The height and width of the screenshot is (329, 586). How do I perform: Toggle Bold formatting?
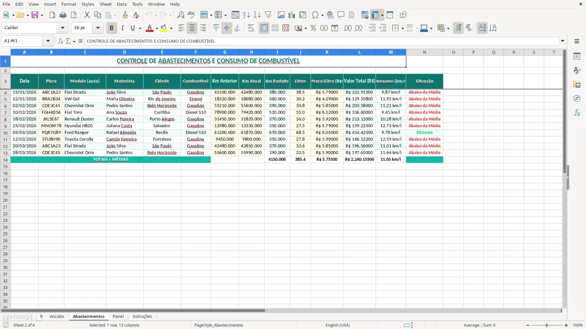pos(112,28)
